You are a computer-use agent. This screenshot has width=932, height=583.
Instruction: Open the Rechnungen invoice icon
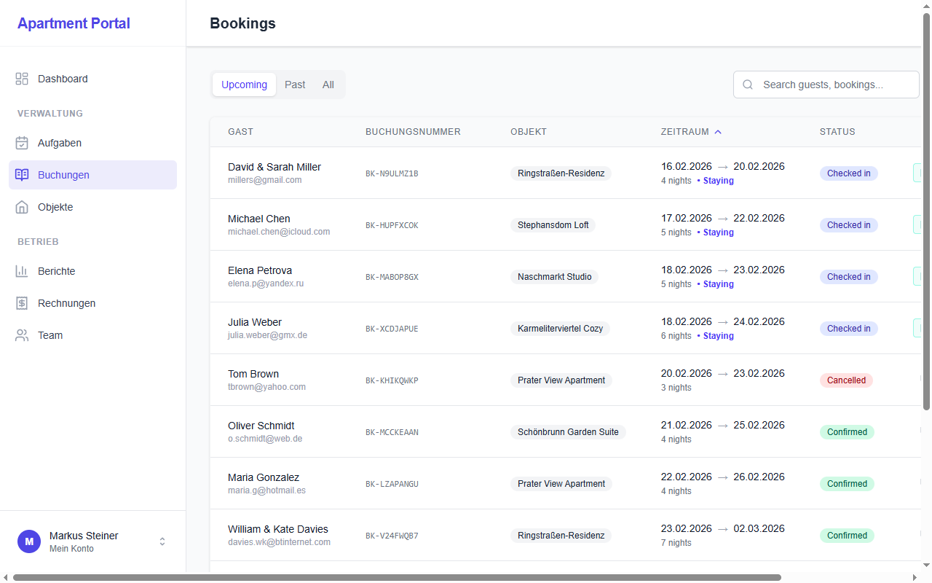point(22,303)
